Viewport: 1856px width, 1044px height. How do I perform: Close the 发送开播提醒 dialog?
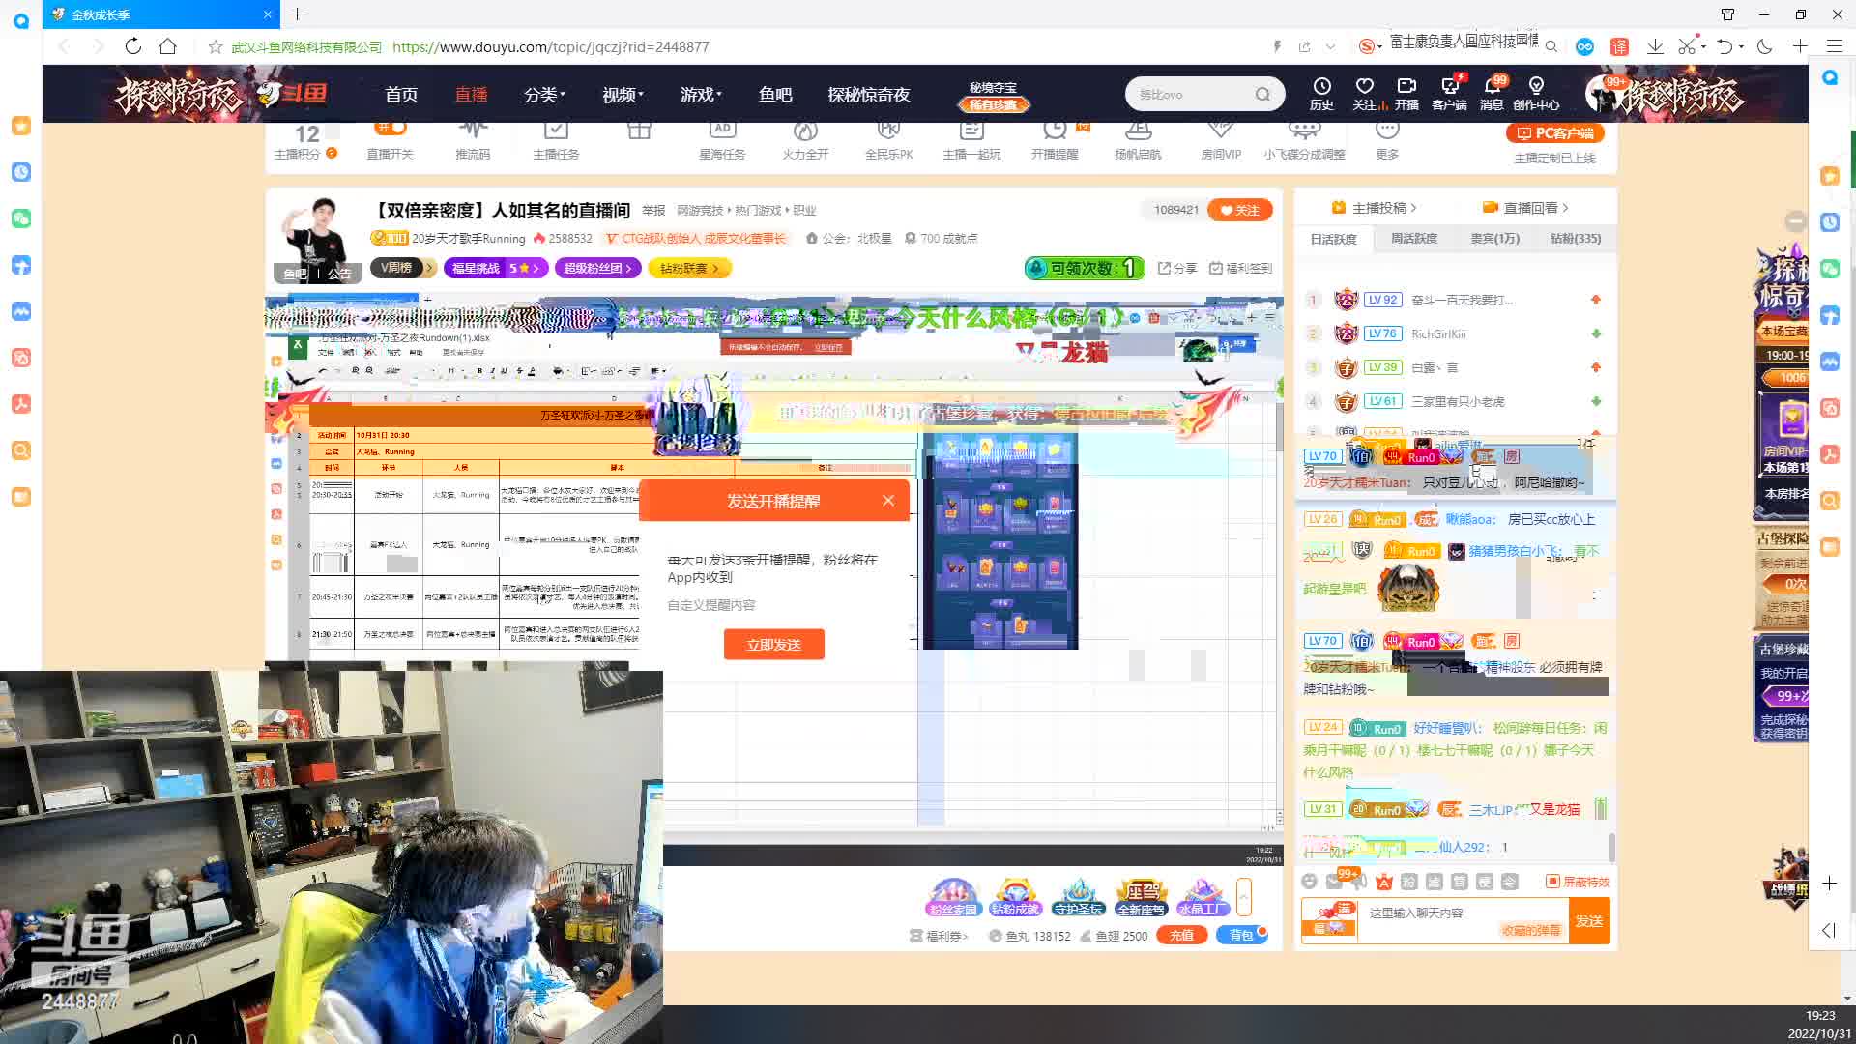[x=888, y=500]
